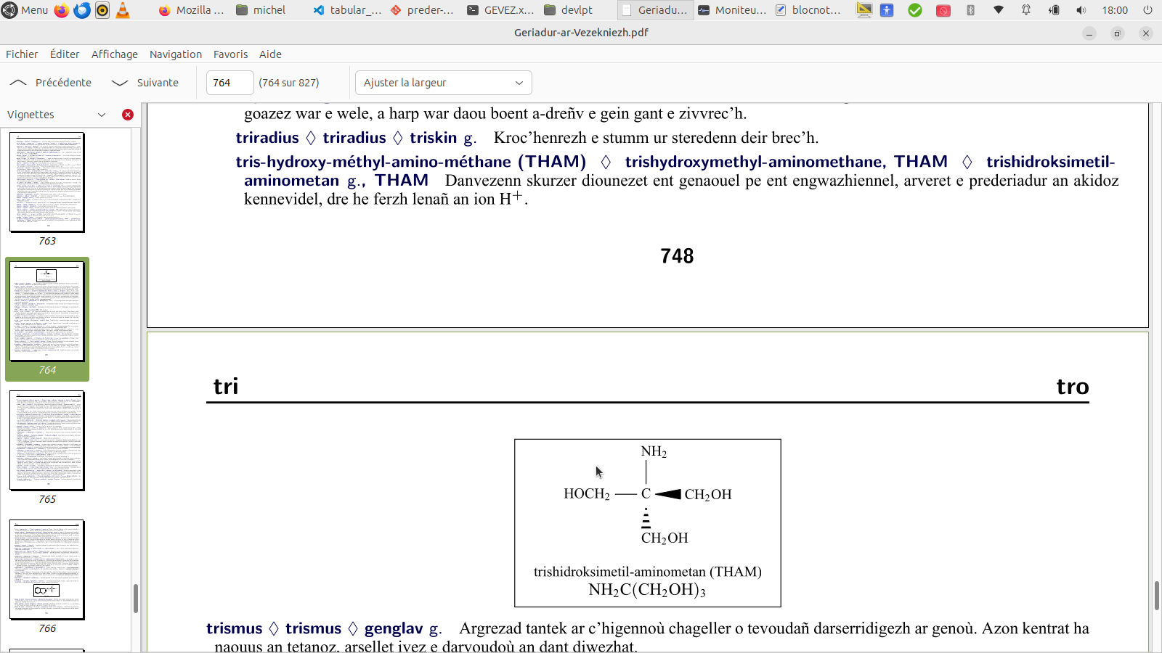Viewport: 1162px width, 653px height.
Task: Select page 765 thumbnail
Action: 47,440
